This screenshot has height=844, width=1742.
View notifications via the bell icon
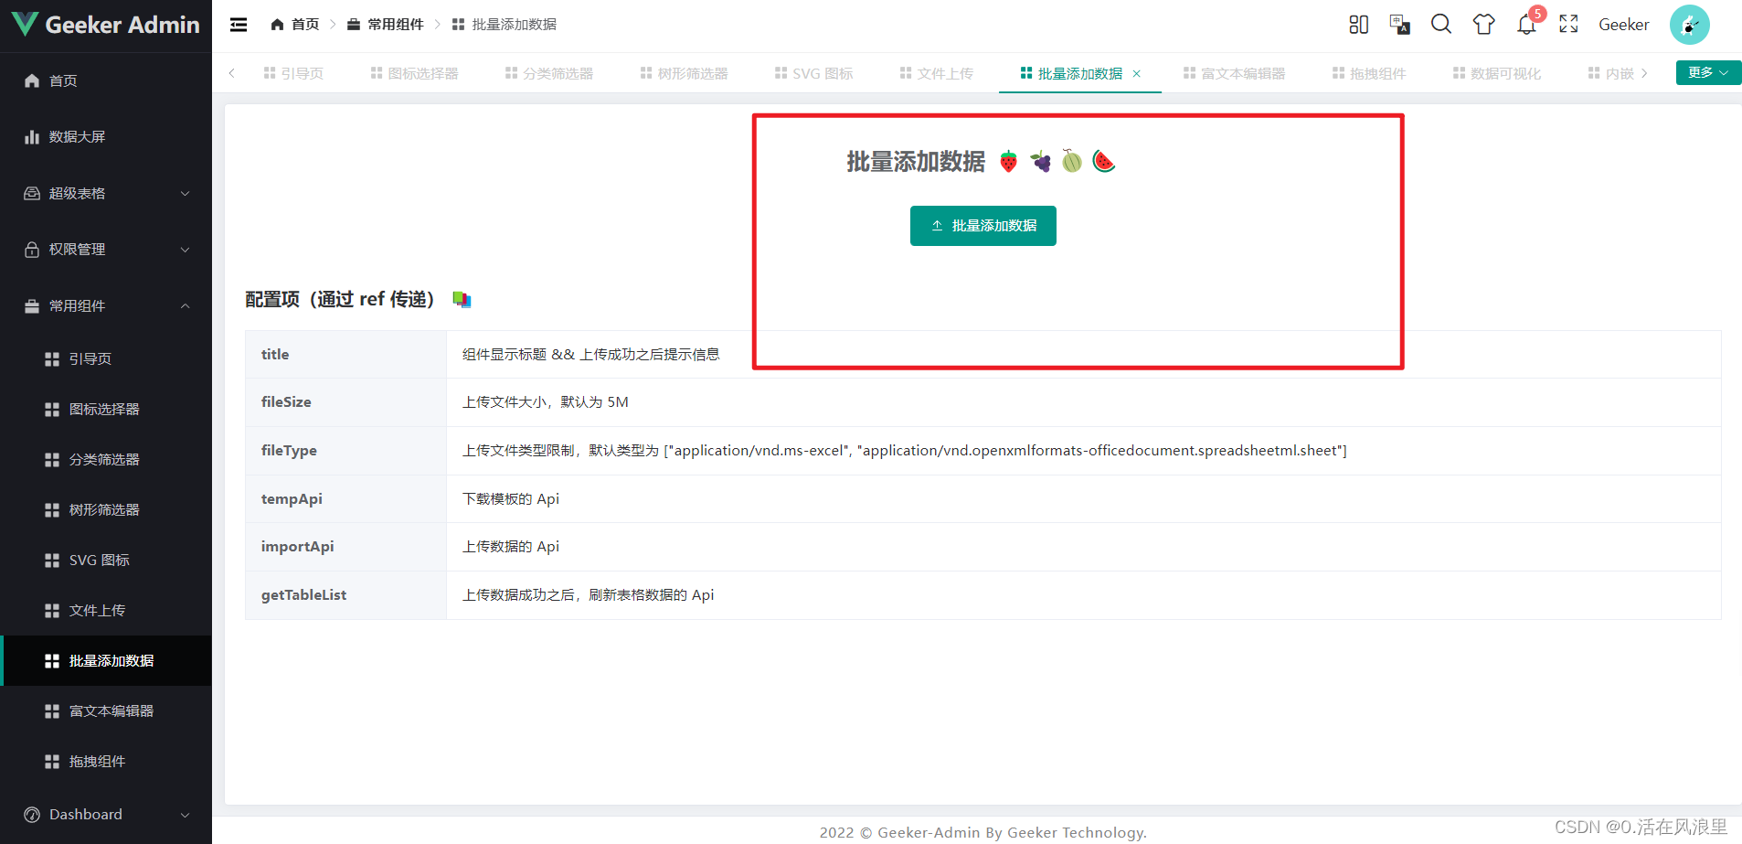pos(1525,25)
